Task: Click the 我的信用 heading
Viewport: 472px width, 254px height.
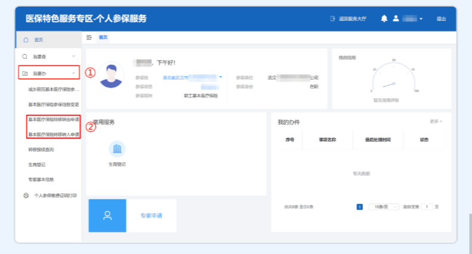Action: (347, 57)
